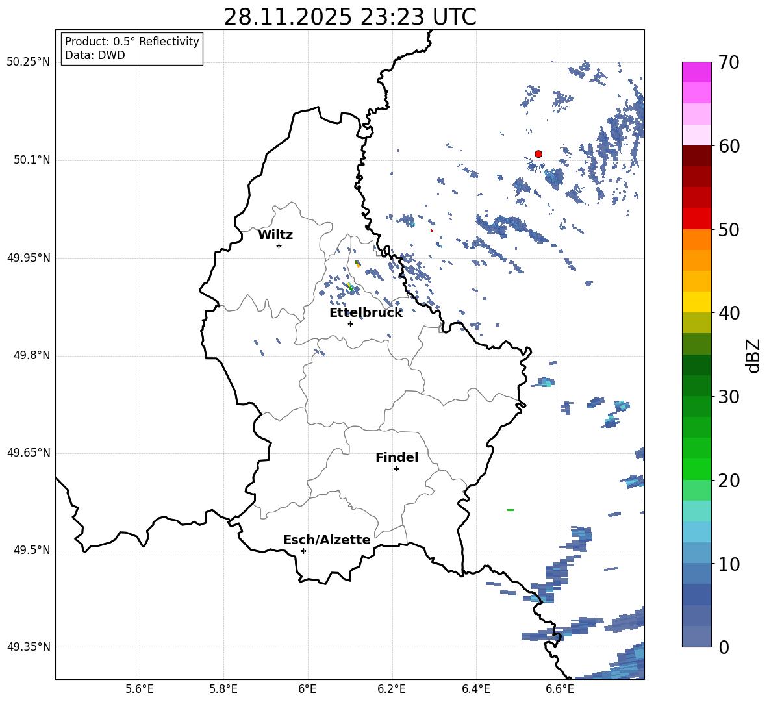Image resolution: width=769 pixels, height=702 pixels.
Task: Click the 49.8°N latitude label
Action: pyautogui.click(x=32, y=355)
